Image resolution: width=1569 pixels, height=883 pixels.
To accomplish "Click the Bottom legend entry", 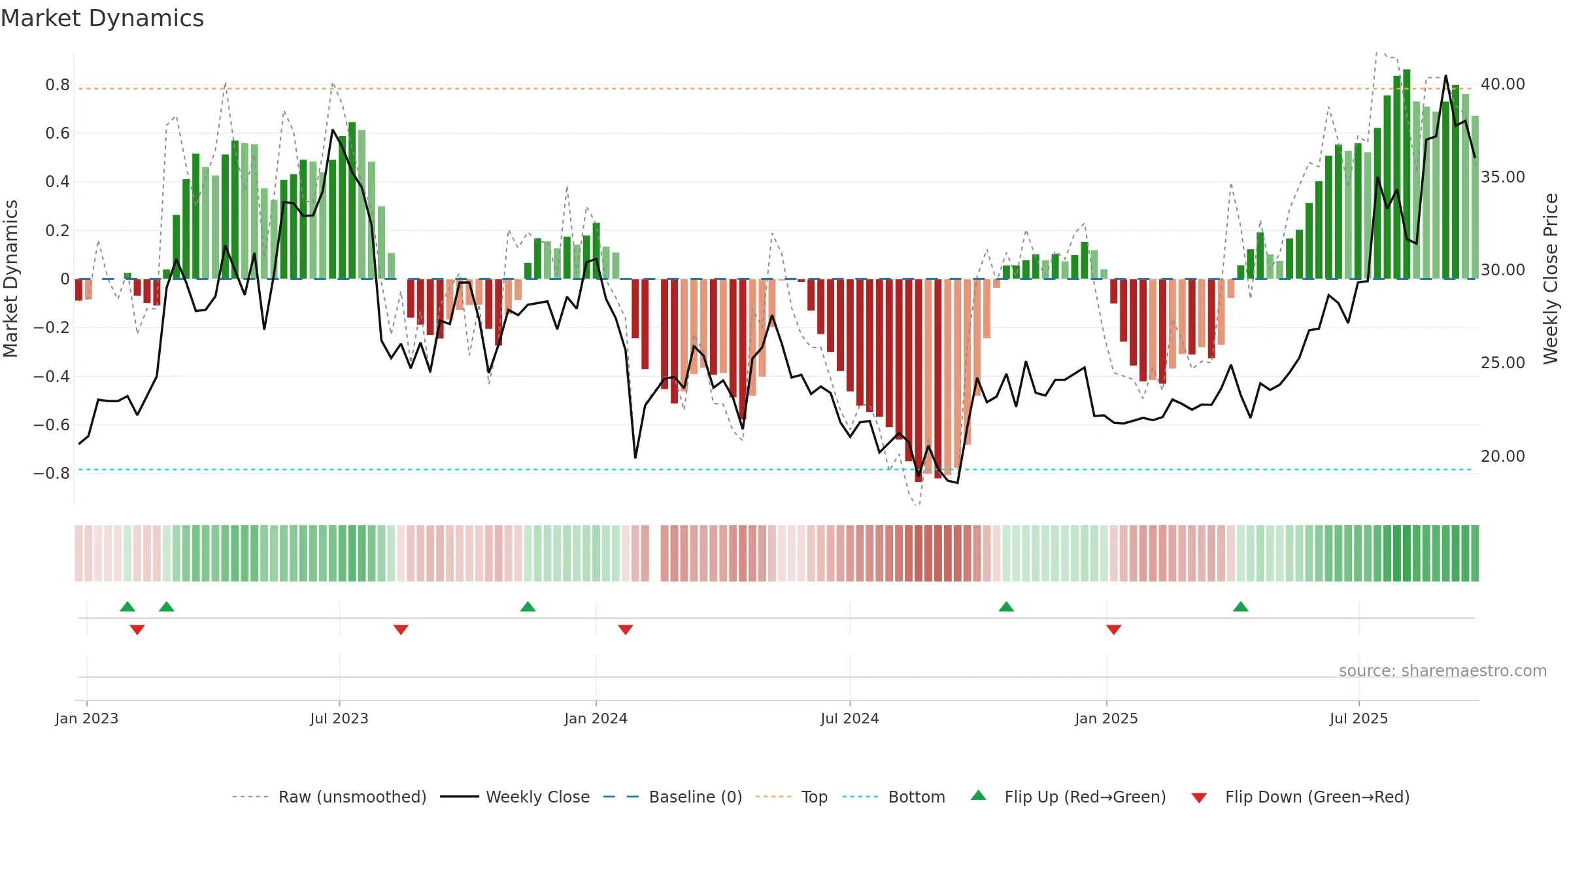I will (x=894, y=797).
